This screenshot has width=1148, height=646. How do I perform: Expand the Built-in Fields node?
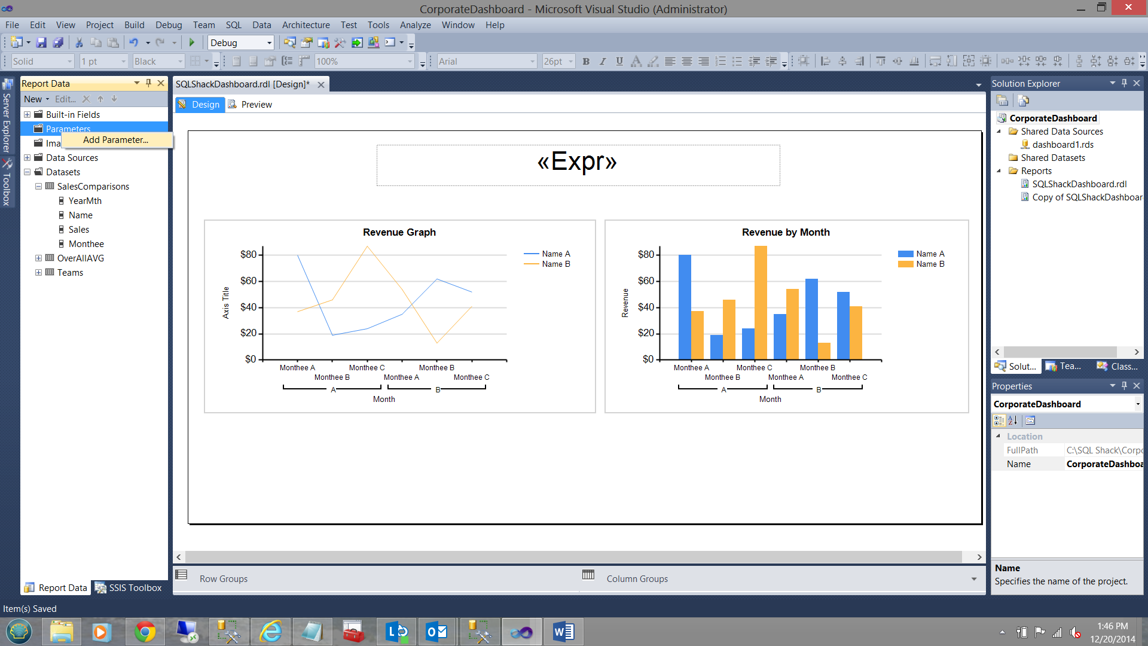[27, 114]
